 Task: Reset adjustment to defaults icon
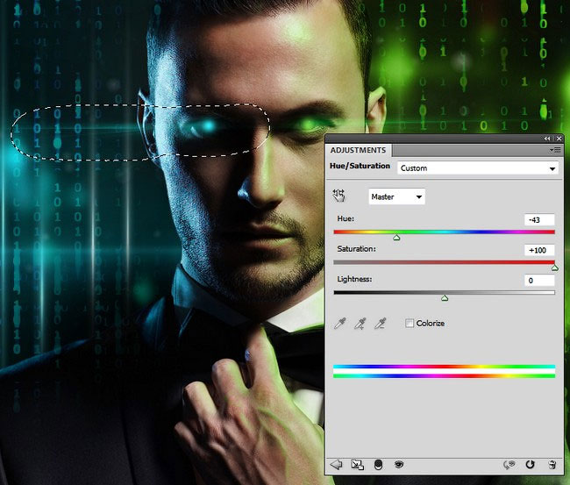[x=530, y=464]
